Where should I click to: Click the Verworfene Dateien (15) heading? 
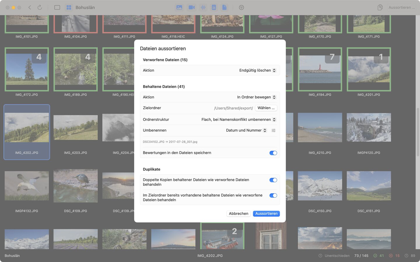165,60
